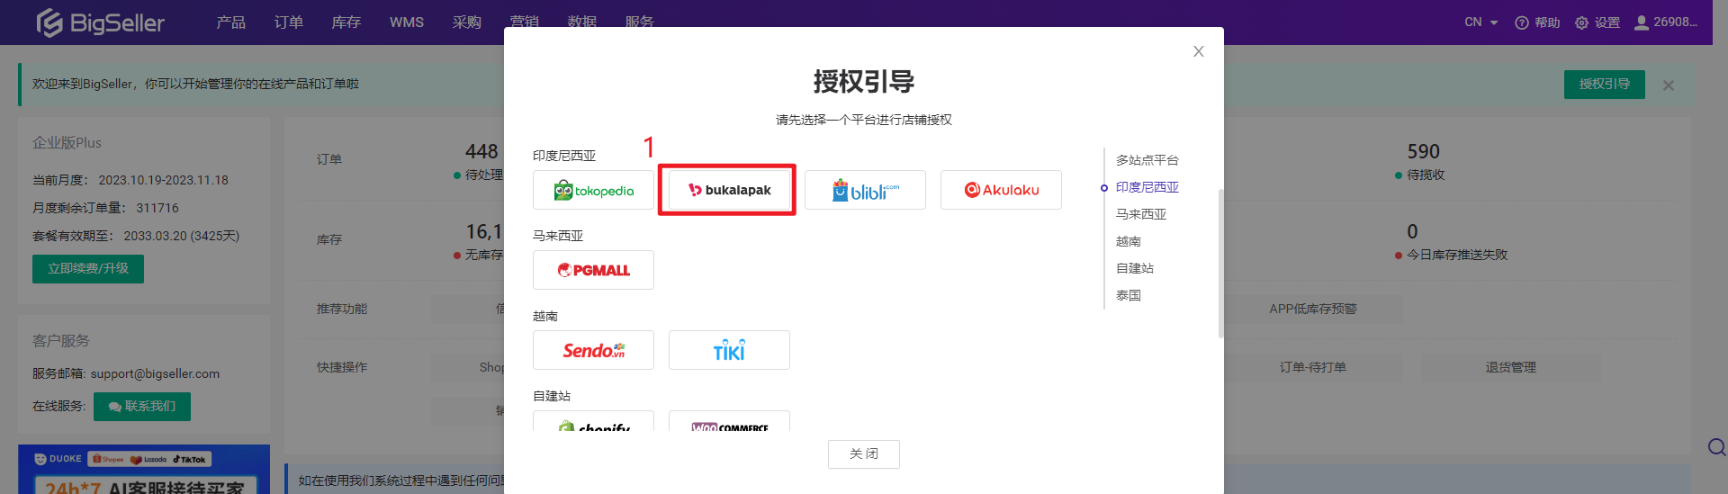Select the WooCommerce store option
The image size is (1728, 494).
729,421
